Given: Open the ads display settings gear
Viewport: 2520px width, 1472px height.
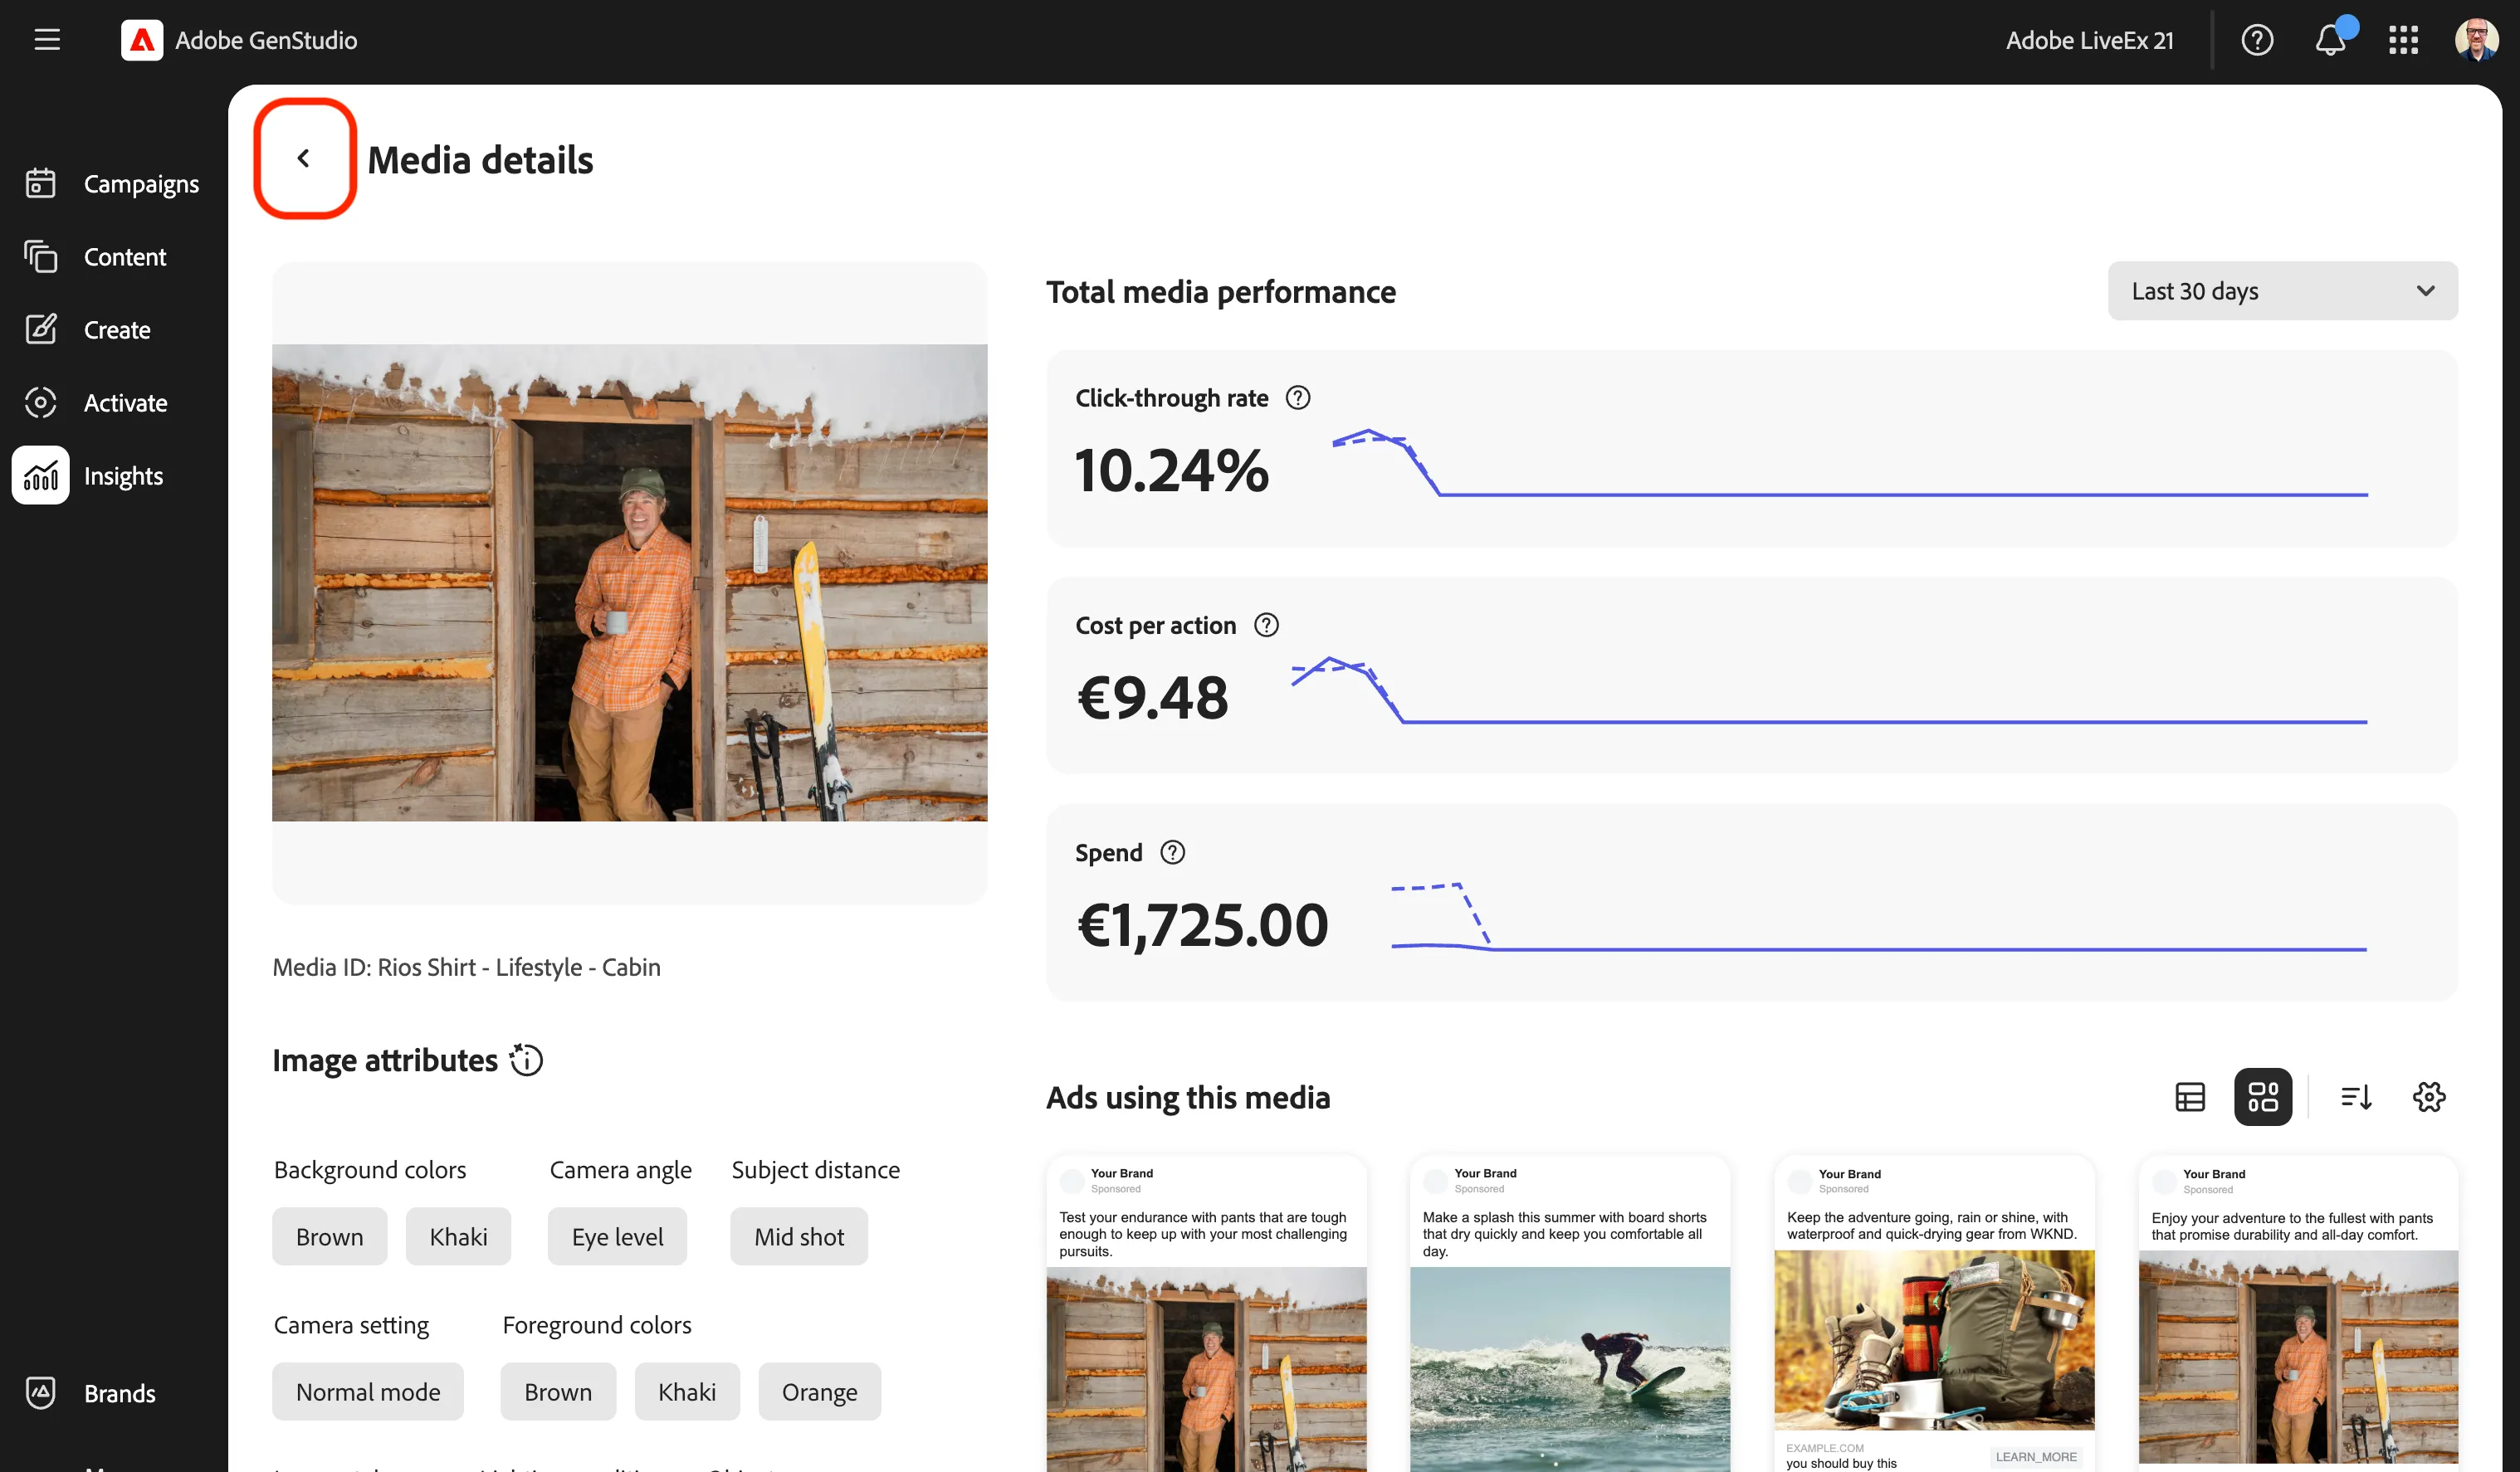Looking at the screenshot, I should (2429, 1097).
